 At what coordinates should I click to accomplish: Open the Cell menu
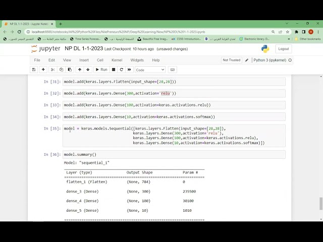tap(100, 60)
